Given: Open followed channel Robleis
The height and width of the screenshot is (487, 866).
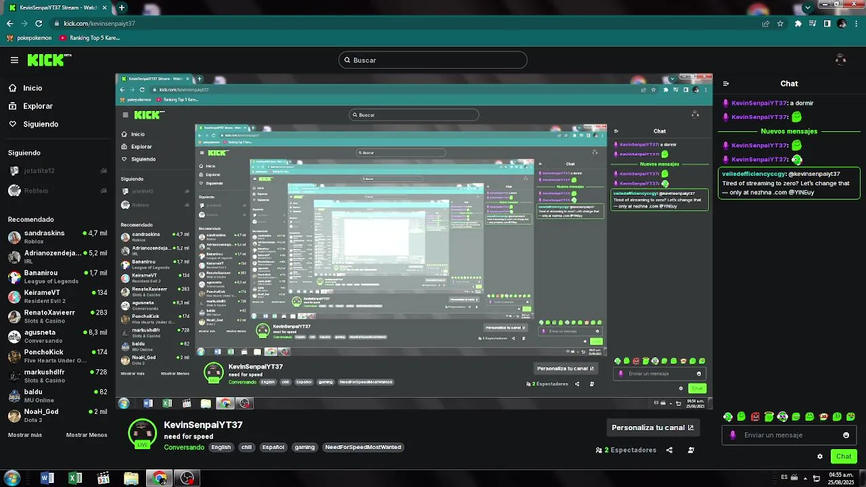Looking at the screenshot, I should [x=58, y=191].
